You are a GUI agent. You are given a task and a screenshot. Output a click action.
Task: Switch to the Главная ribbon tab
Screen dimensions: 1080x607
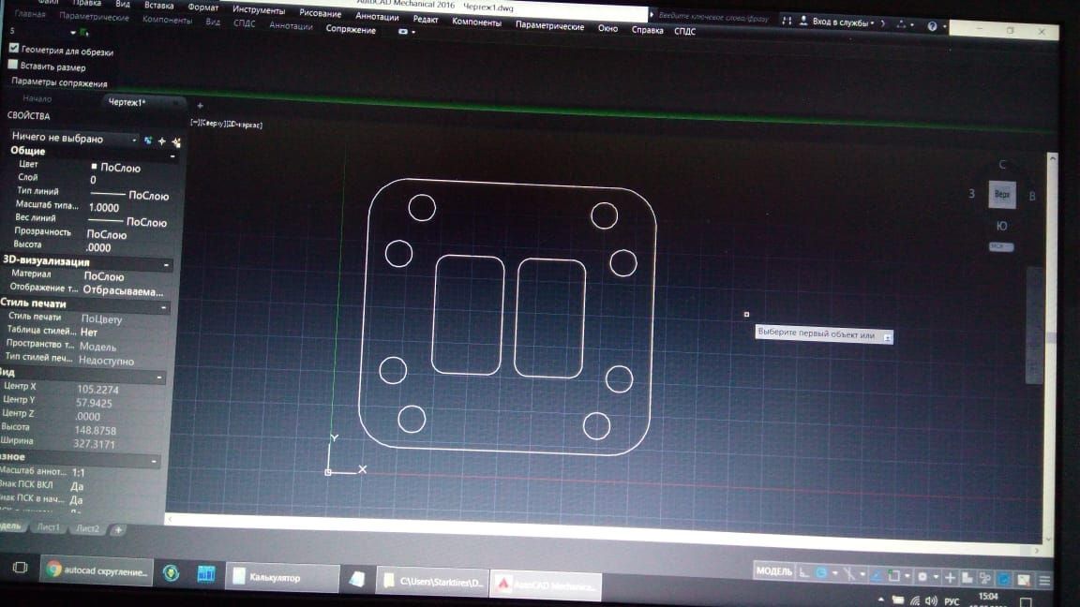[x=30, y=14]
